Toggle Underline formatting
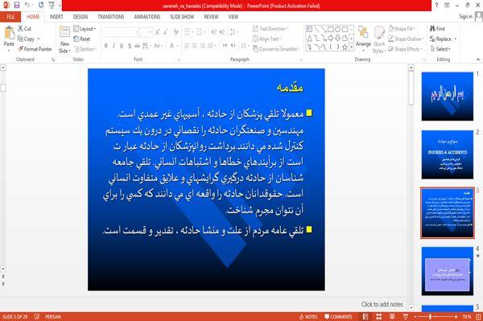The height and width of the screenshot is (321, 483). tap(122, 46)
